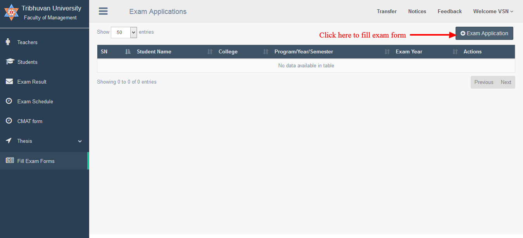
Task: Click the Exam Application button
Action: (484, 33)
